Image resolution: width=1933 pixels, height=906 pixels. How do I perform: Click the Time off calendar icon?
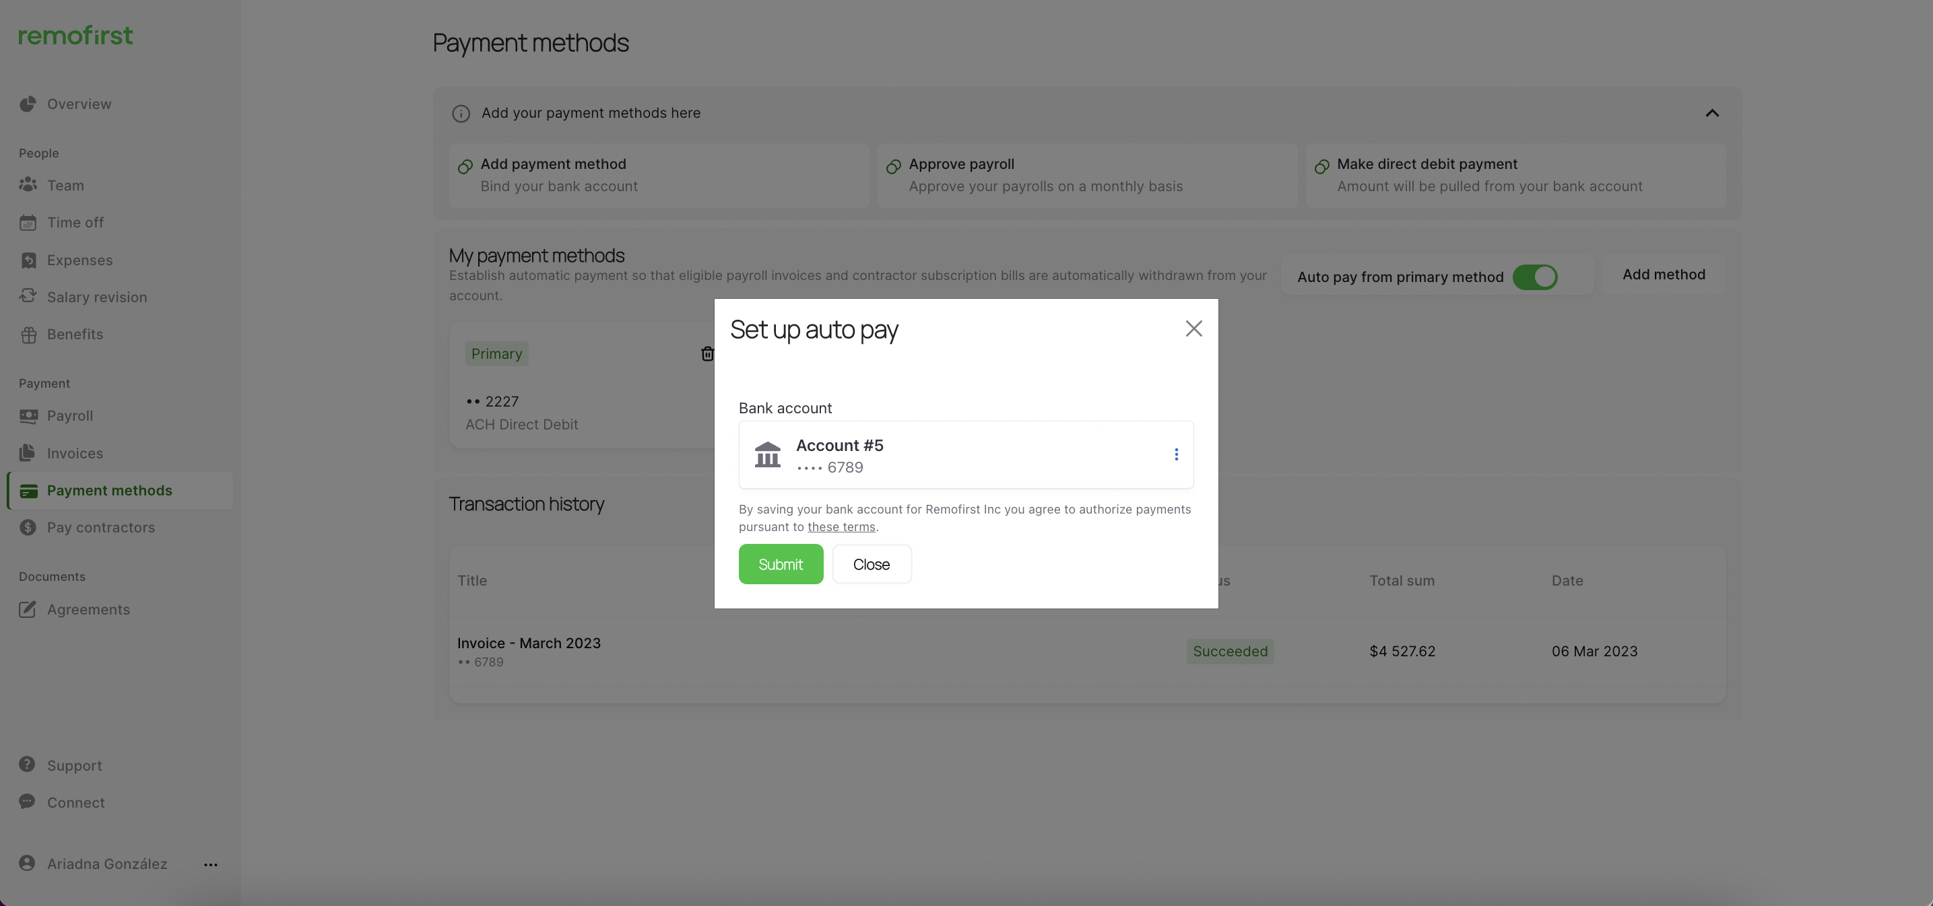[28, 223]
